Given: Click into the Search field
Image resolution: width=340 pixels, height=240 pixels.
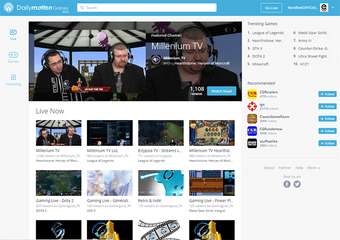Looking at the screenshot, I should 147,8.
